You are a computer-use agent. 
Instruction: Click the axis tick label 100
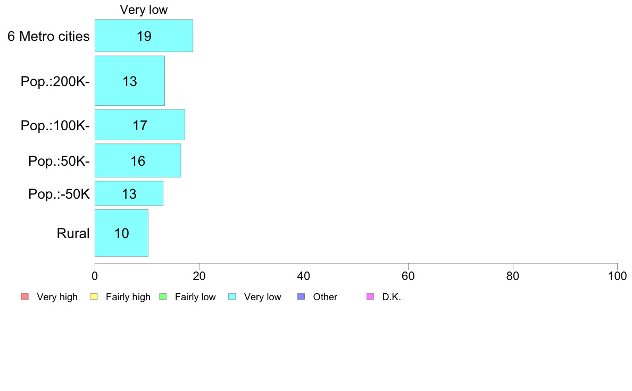point(617,276)
